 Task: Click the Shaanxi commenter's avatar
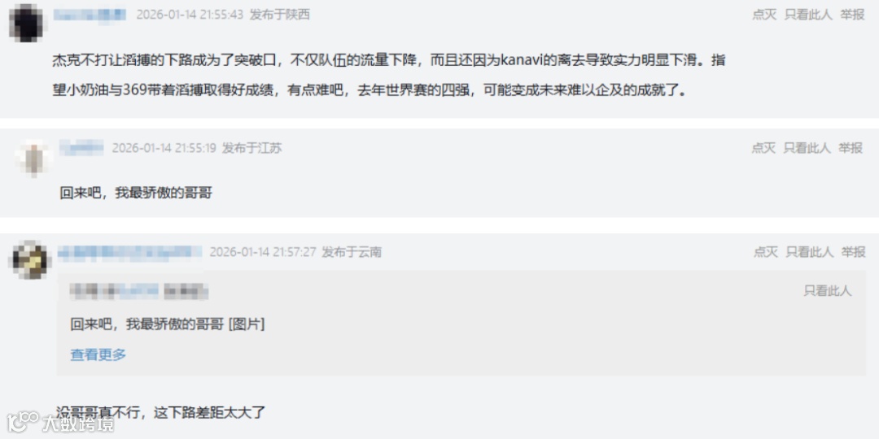(28, 23)
